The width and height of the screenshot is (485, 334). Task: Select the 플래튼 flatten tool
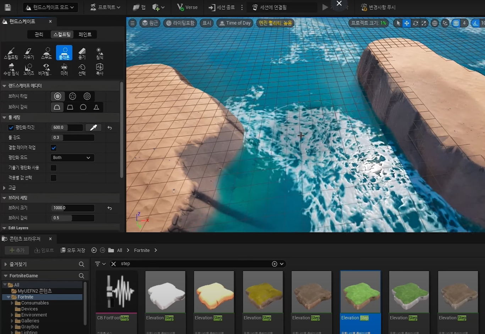pyautogui.click(x=64, y=53)
